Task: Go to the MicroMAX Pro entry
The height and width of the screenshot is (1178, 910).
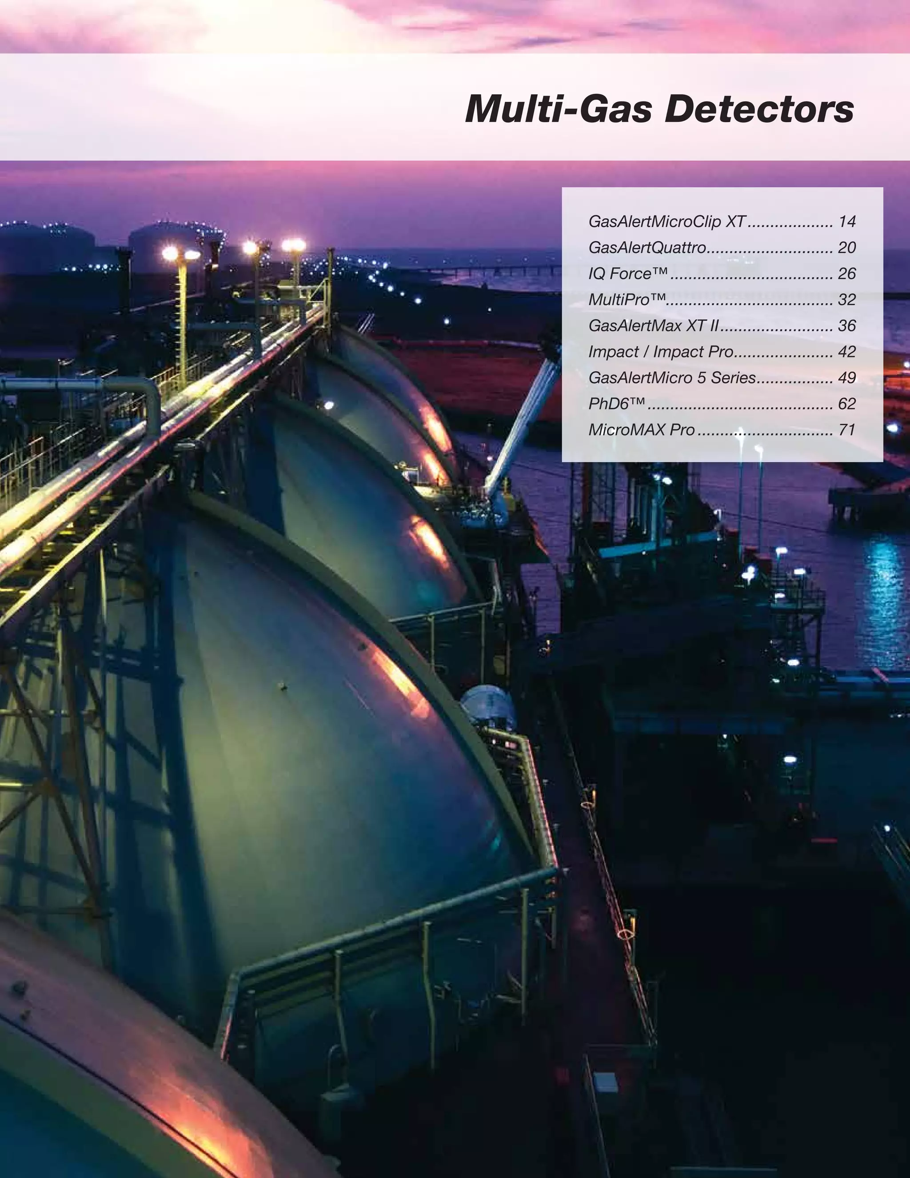Action: [642, 430]
